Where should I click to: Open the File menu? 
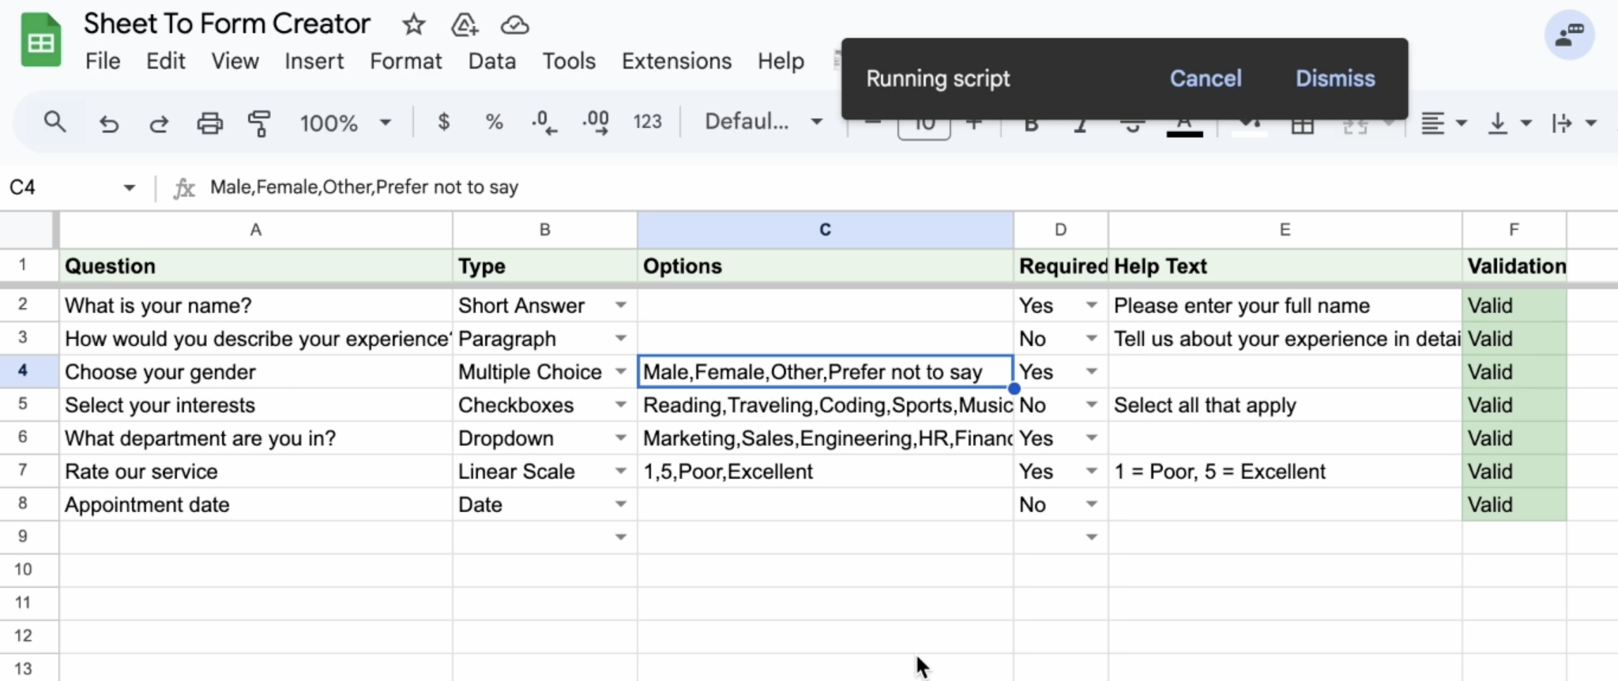(x=103, y=62)
